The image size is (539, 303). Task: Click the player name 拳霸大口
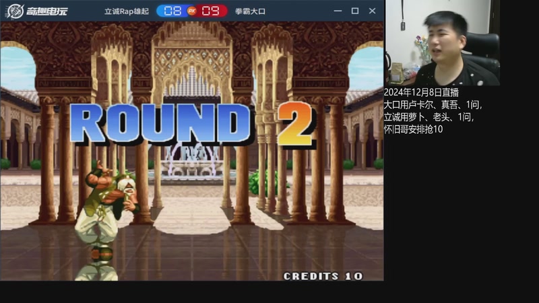point(250,11)
